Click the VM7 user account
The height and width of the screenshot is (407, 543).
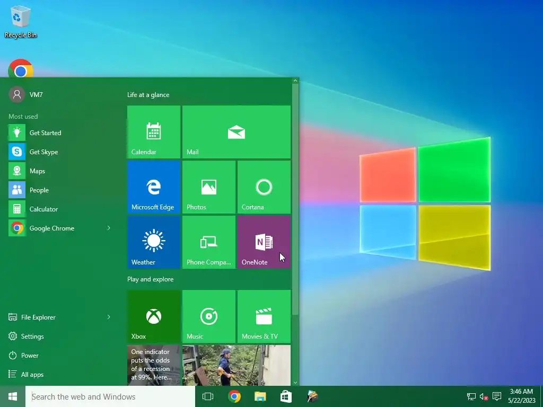coord(26,94)
